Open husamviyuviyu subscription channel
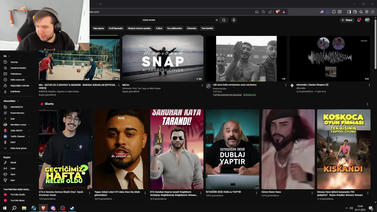Image resolution: width=377 pixels, height=212 pixels. pyautogui.click(x=18, y=113)
